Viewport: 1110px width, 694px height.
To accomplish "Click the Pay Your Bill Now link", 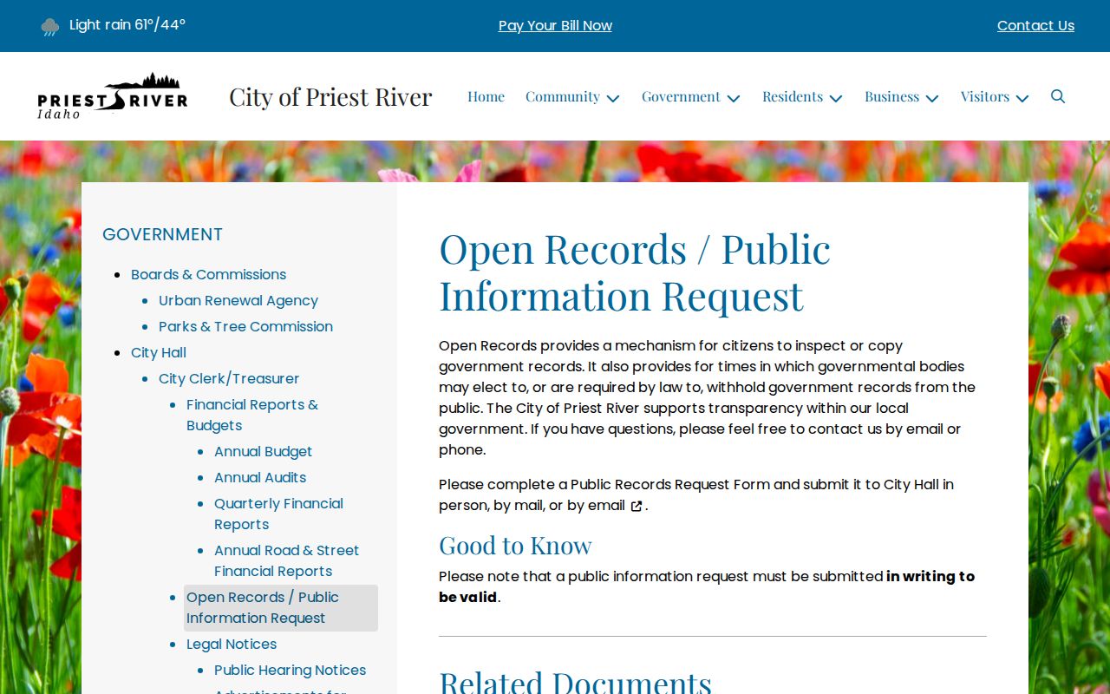I will (x=555, y=26).
